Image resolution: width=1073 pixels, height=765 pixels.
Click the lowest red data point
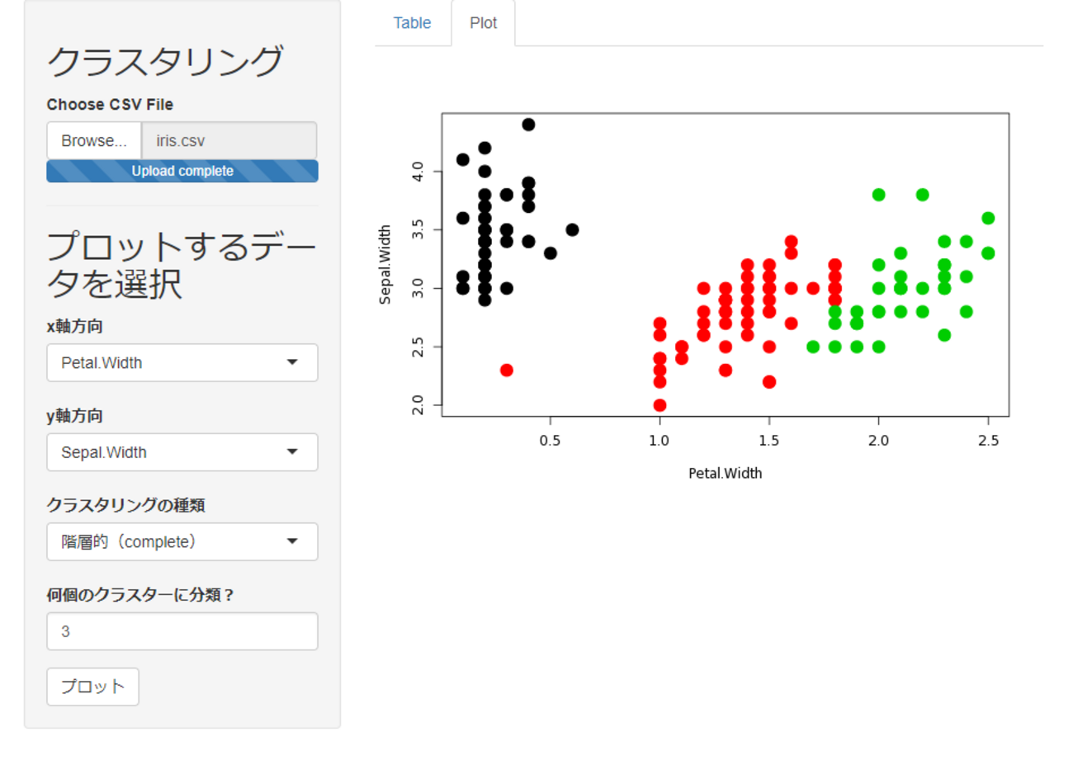[659, 405]
